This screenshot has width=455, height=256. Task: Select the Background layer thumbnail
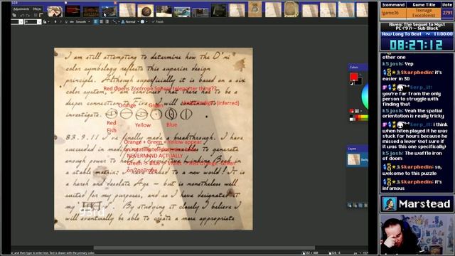(354, 159)
